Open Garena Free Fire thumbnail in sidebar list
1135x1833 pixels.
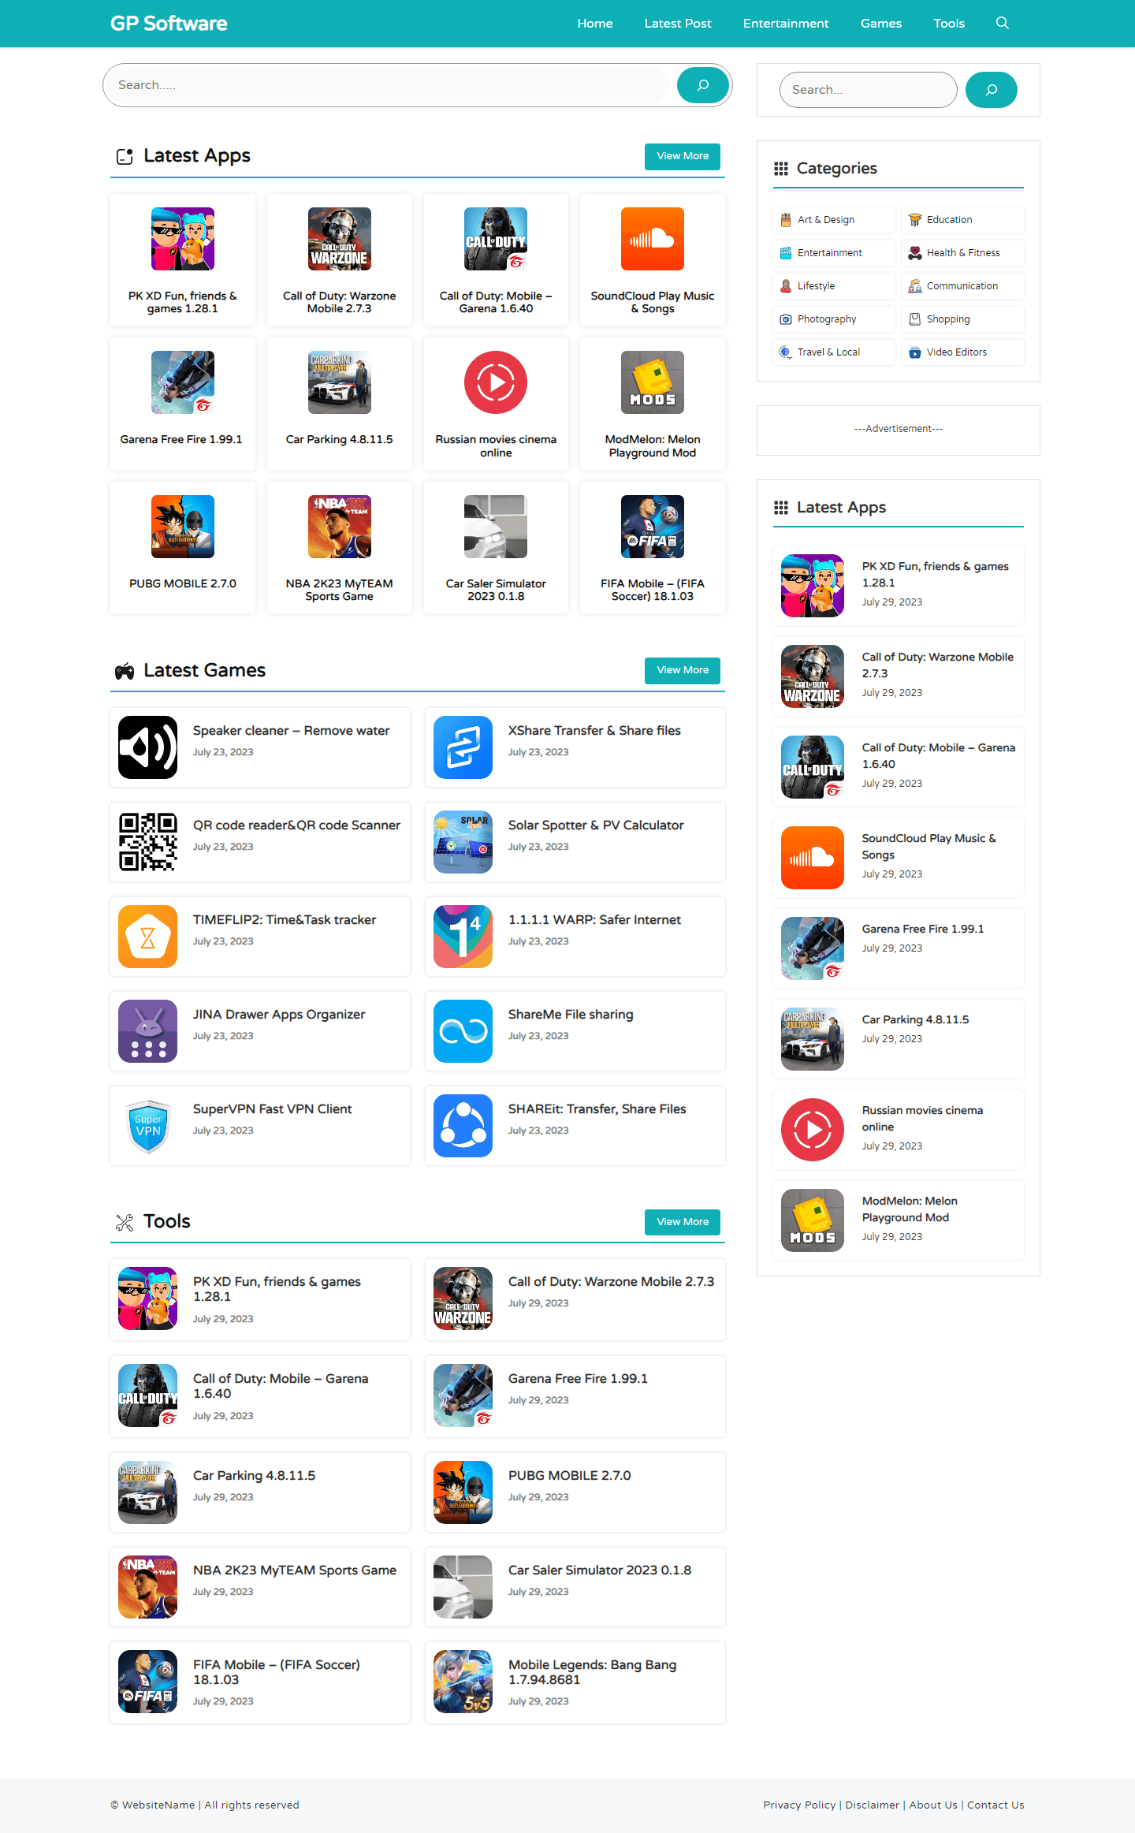pos(812,948)
